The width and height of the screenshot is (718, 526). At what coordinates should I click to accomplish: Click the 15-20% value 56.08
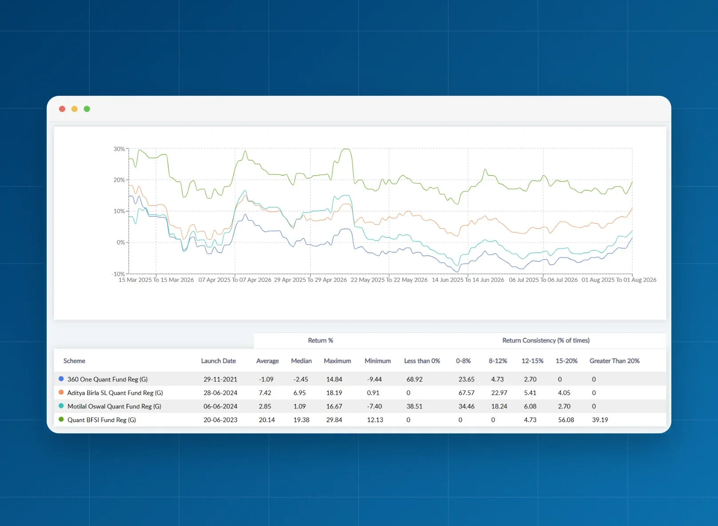click(566, 420)
